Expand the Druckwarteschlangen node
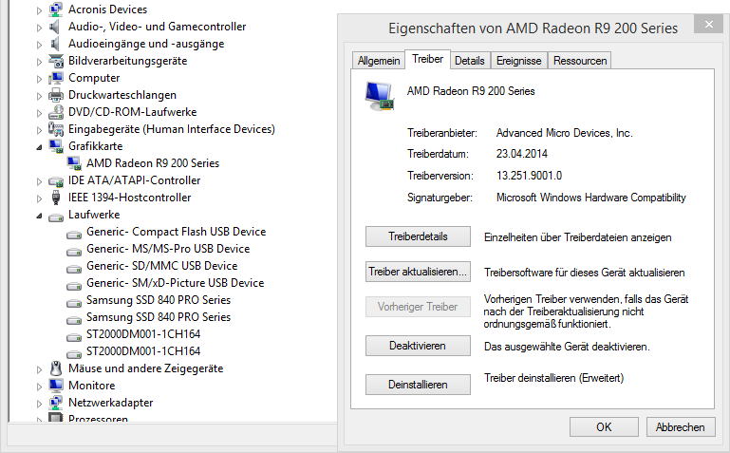The height and width of the screenshot is (453, 730). click(x=39, y=96)
